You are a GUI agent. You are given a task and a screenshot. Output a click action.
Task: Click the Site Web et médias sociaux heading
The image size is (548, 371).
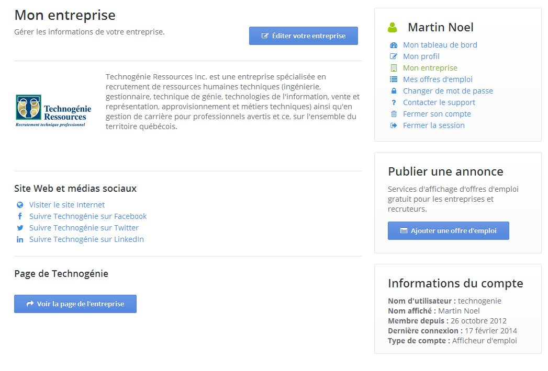pyautogui.click(x=75, y=189)
